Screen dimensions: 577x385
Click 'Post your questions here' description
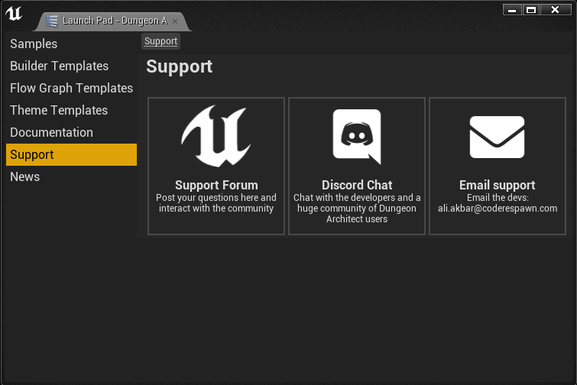tap(216, 203)
